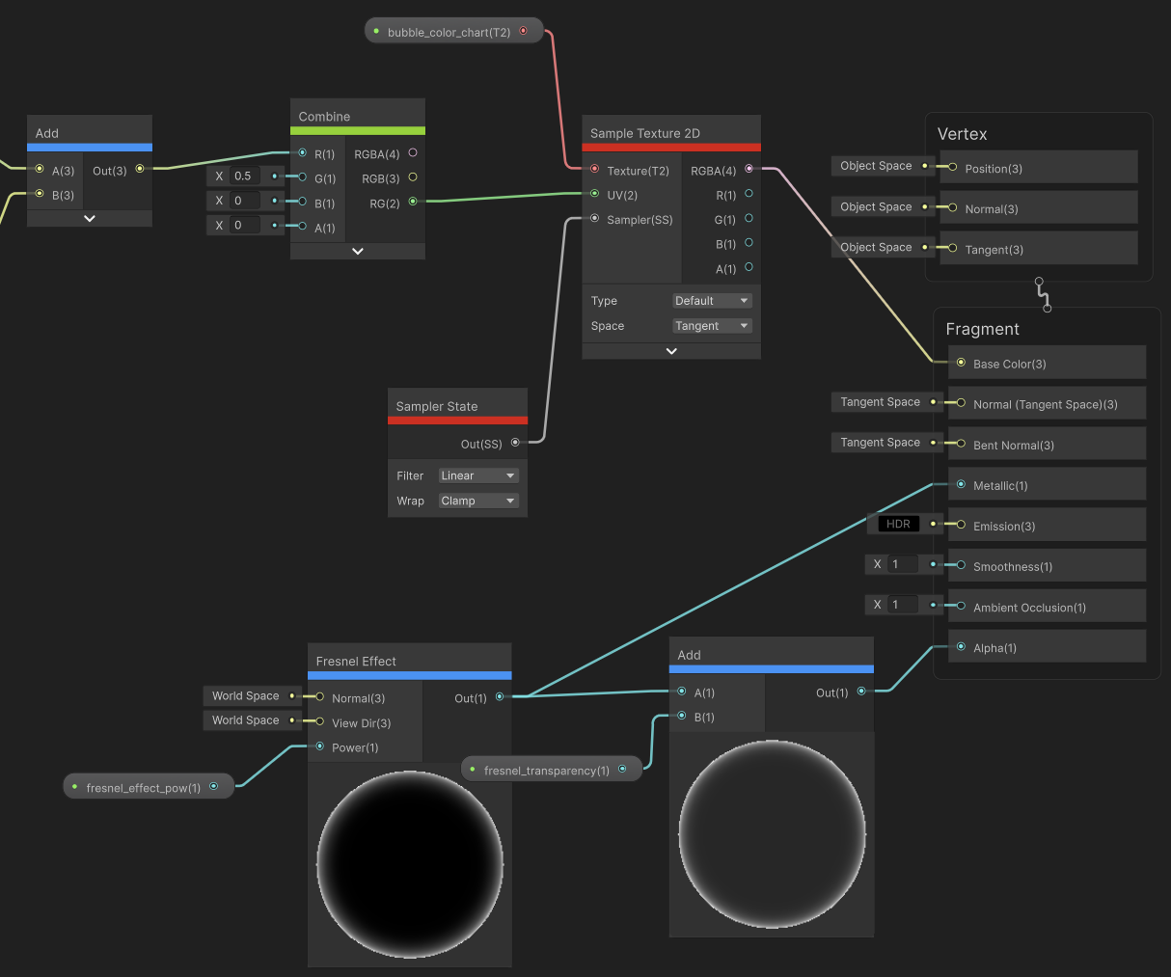1171x977 pixels.
Task: Click the X value field of Smoothness set to 1
Action: 905,563
